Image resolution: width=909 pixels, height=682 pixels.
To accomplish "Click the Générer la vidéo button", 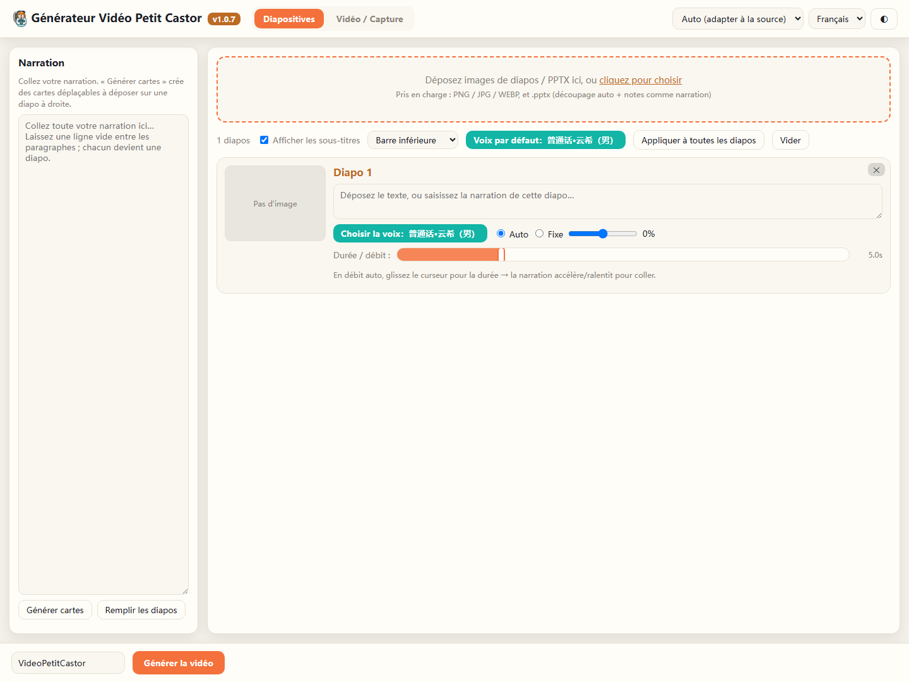I will 179,663.
